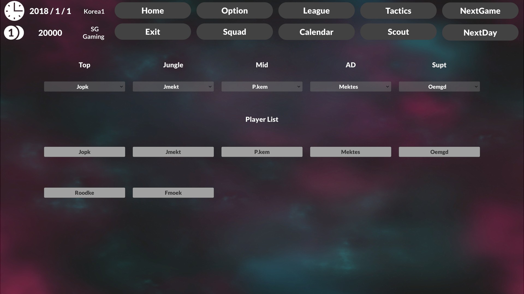
Task: Open the Scout panel
Action: click(x=398, y=32)
